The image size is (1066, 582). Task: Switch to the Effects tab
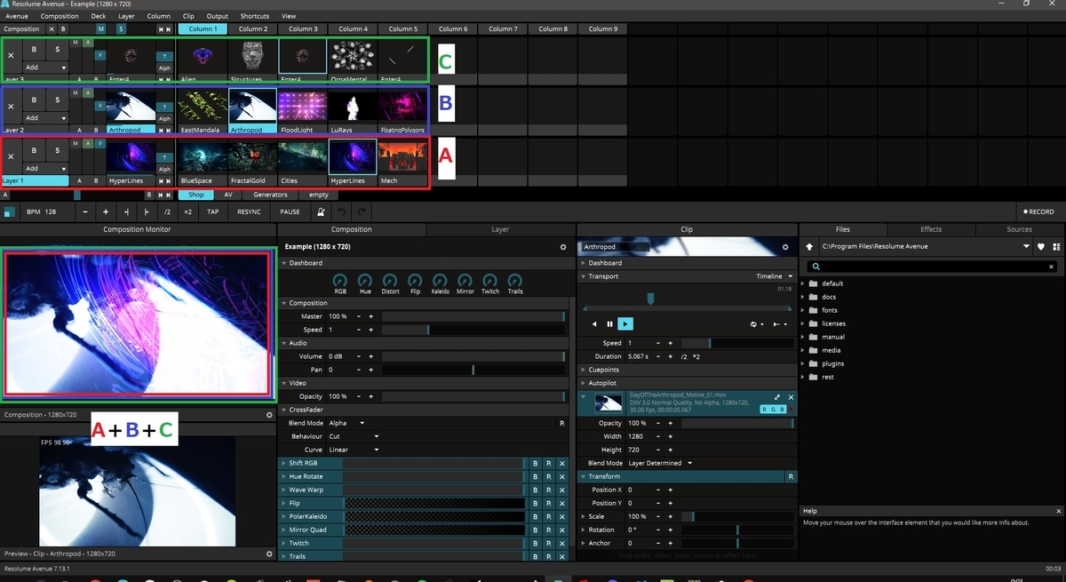pos(931,229)
